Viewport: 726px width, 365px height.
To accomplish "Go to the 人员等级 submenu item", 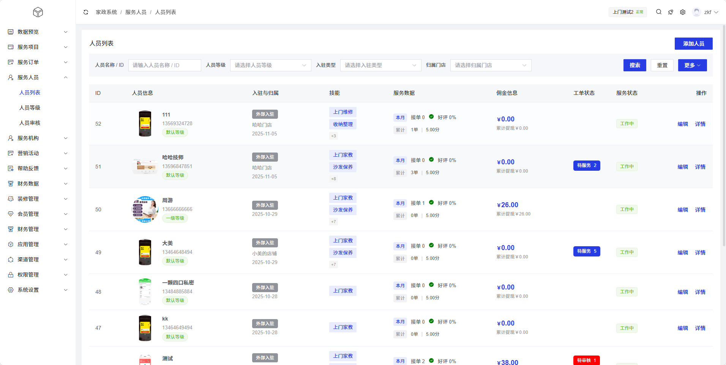I will click(x=30, y=108).
